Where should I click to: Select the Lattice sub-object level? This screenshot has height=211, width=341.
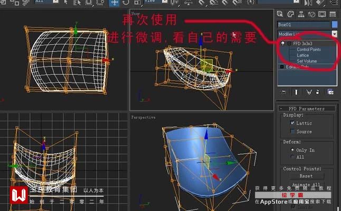pyautogui.click(x=302, y=55)
